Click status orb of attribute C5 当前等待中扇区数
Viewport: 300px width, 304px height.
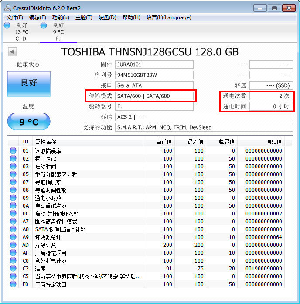point(13,276)
